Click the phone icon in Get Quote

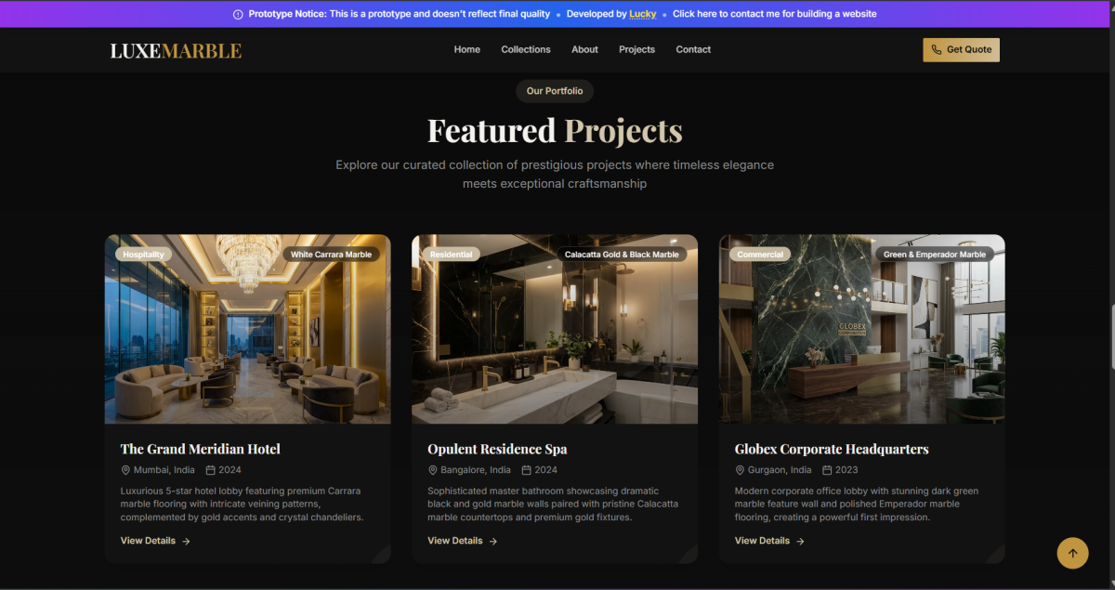937,50
